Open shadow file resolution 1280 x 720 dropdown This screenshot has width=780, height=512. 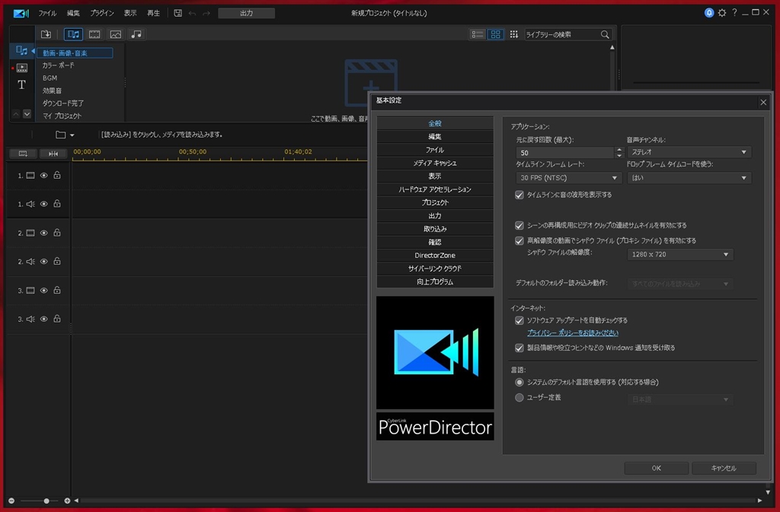tap(680, 255)
